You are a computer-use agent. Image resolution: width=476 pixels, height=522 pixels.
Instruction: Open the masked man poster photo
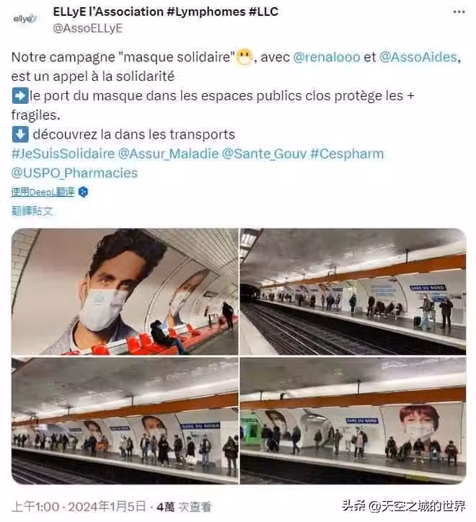125,291
